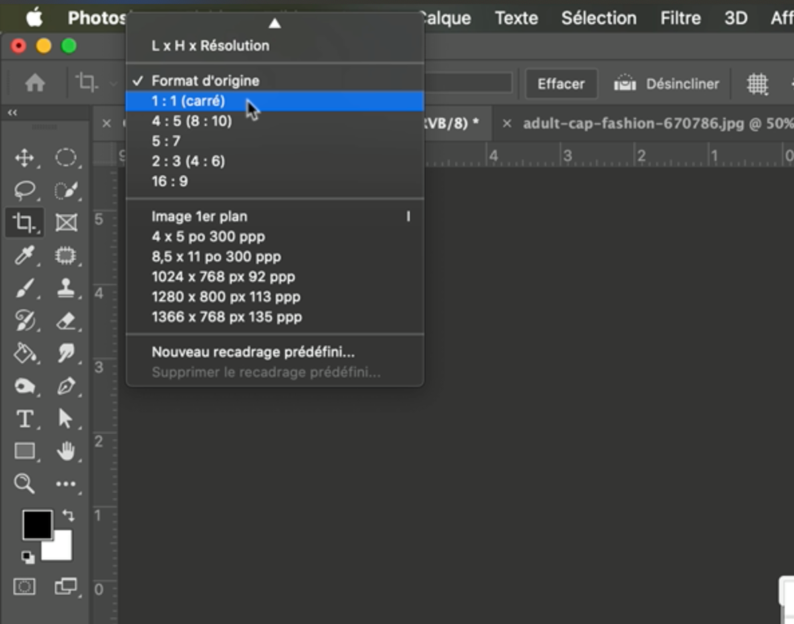Open the Sélection menu
The width and height of the screenshot is (794, 624).
point(599,18)
